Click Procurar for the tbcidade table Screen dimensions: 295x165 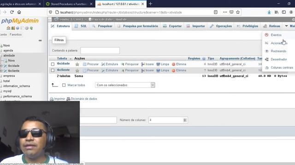(x=91, y=64)
